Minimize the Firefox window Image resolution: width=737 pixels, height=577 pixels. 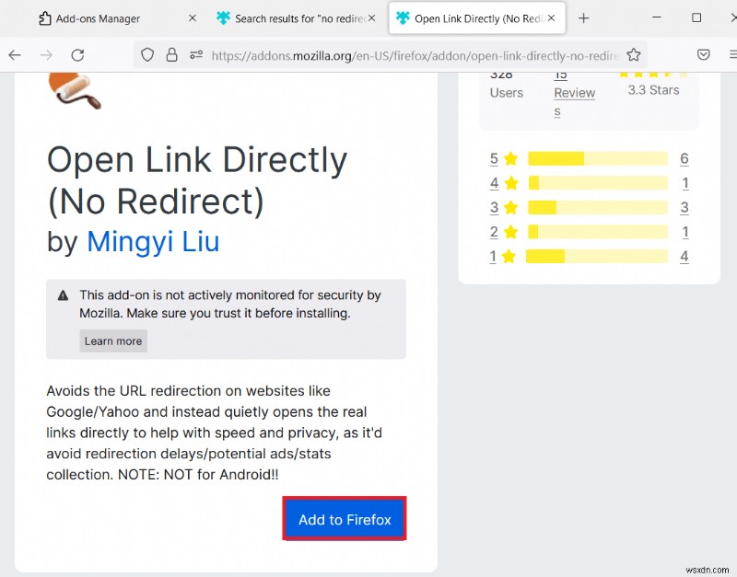click(x=657, y=17)
